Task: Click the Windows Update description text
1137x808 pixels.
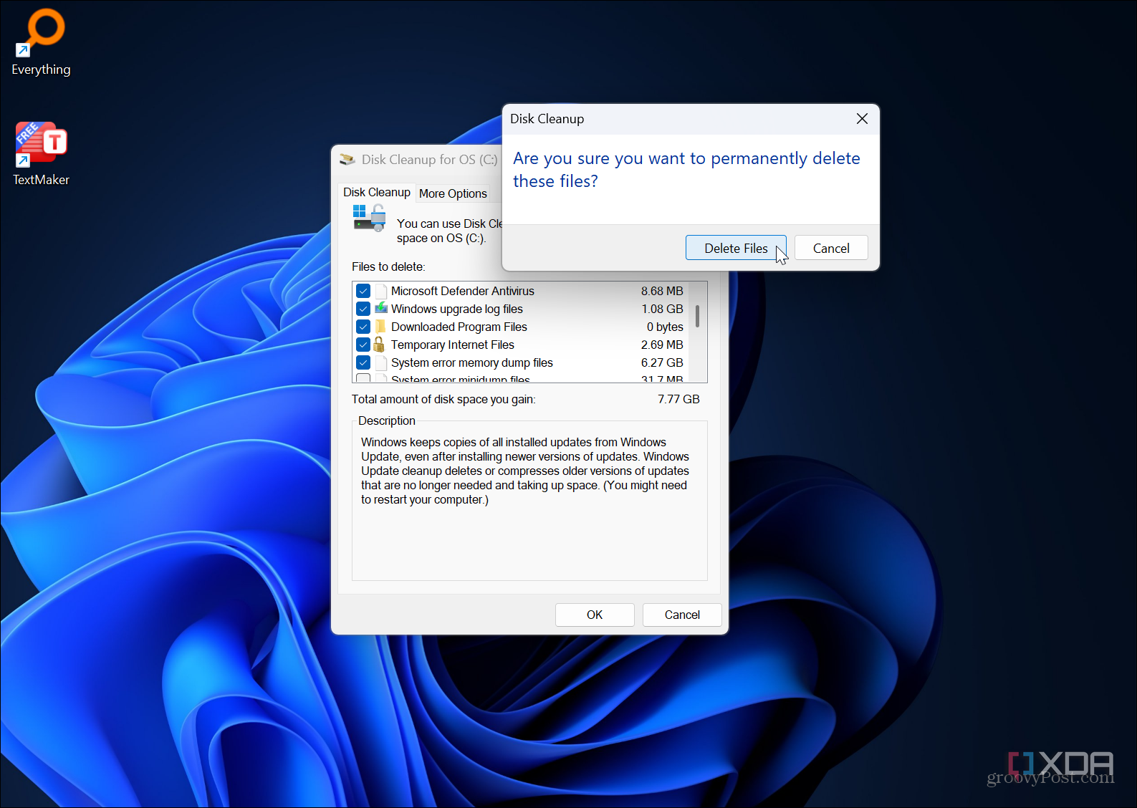Action: pyautogui.click(x=525, y=471)
